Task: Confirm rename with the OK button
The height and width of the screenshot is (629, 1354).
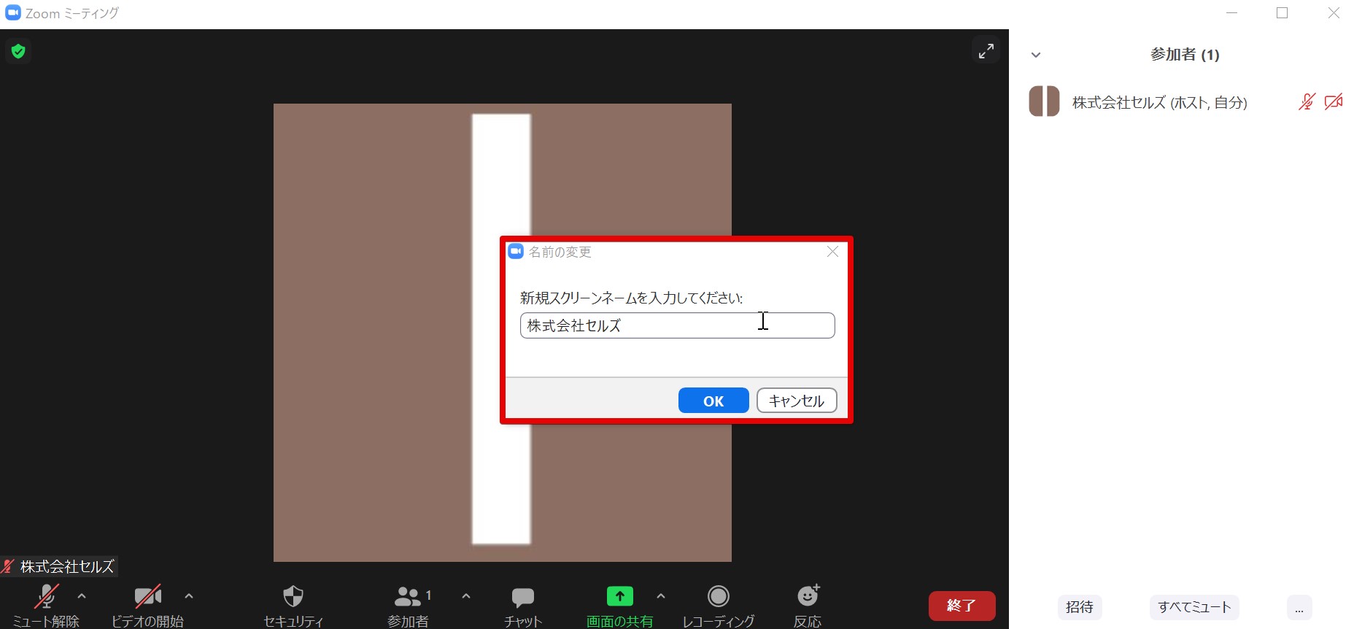Action: (x=713, y=401)
